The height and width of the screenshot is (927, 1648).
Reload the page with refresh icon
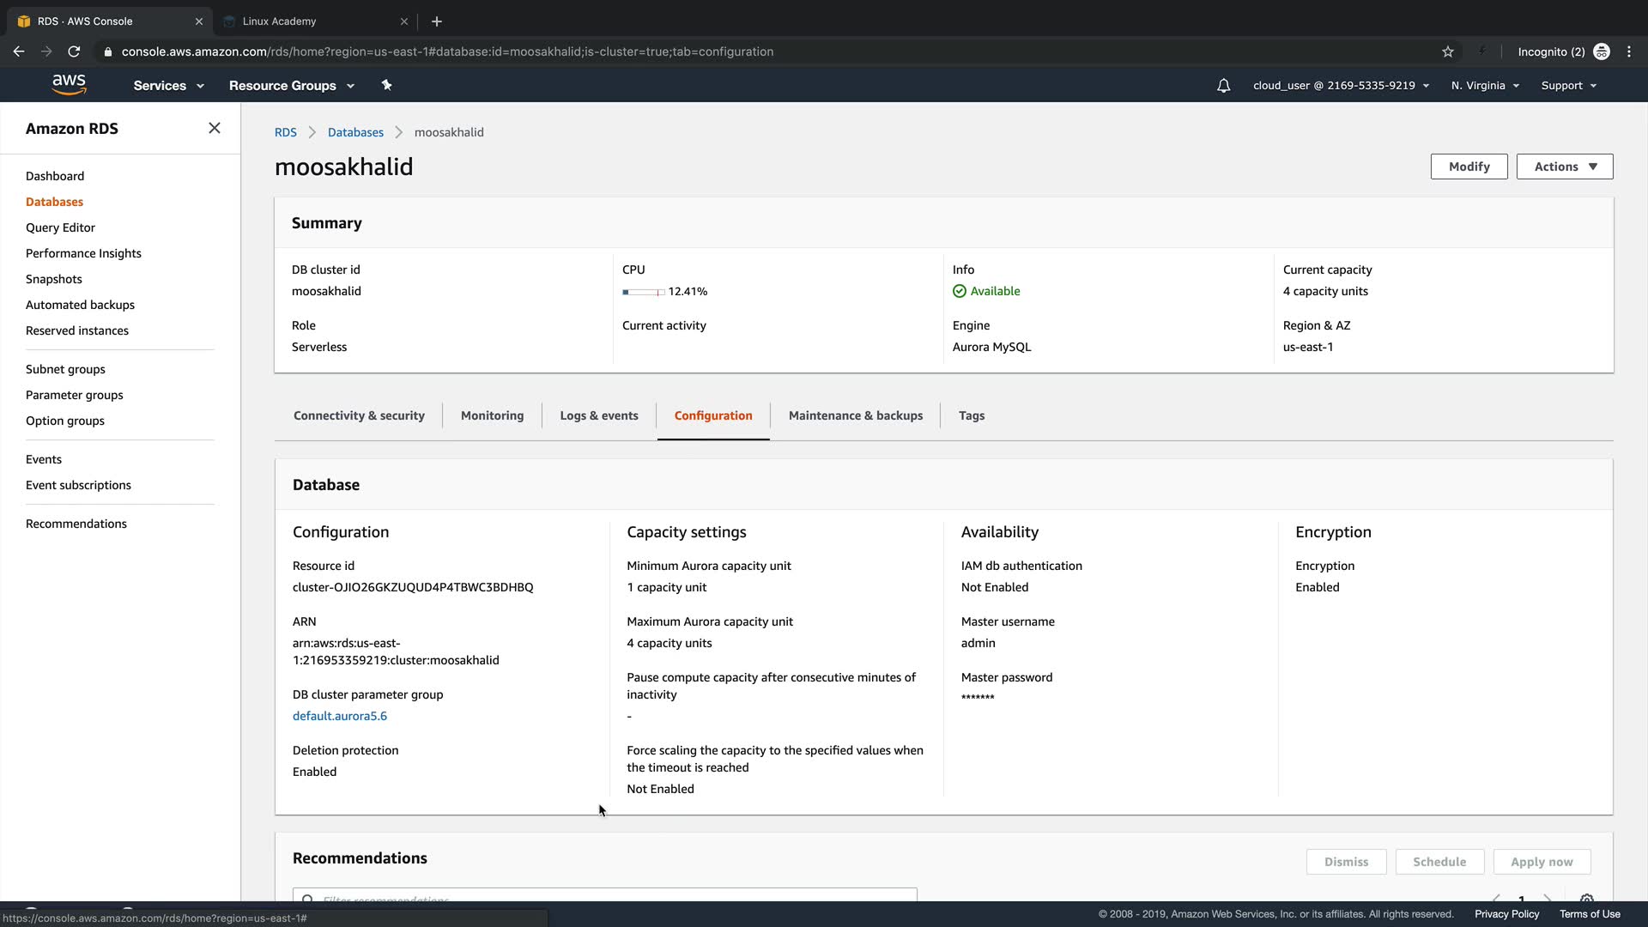pos(74,51)
